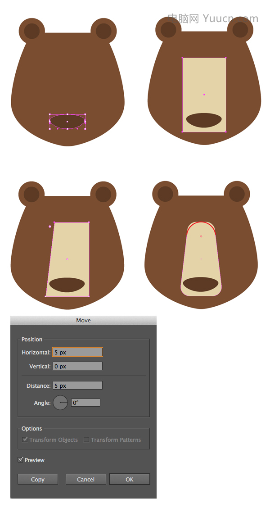Select the dark nose ellipse on top-left bear

coord(67,122)
